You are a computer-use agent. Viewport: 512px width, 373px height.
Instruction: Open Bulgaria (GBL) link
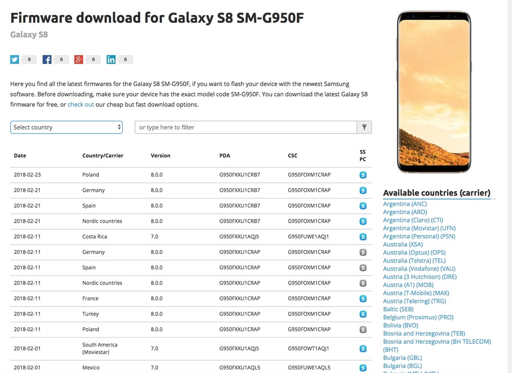(x=402, y=358)
